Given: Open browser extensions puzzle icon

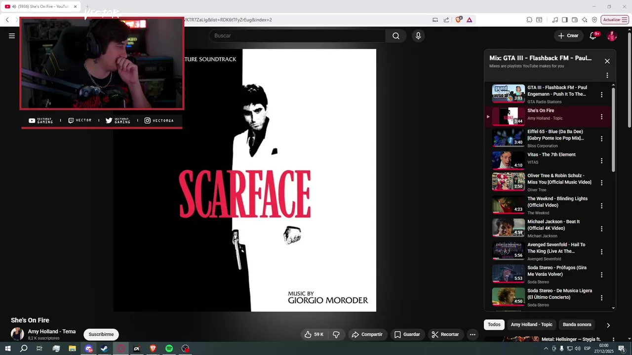Looking at the screenshot, I should (529, 20).
